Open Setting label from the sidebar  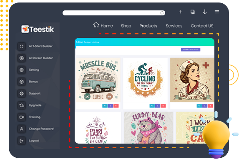tap(34, 70)
